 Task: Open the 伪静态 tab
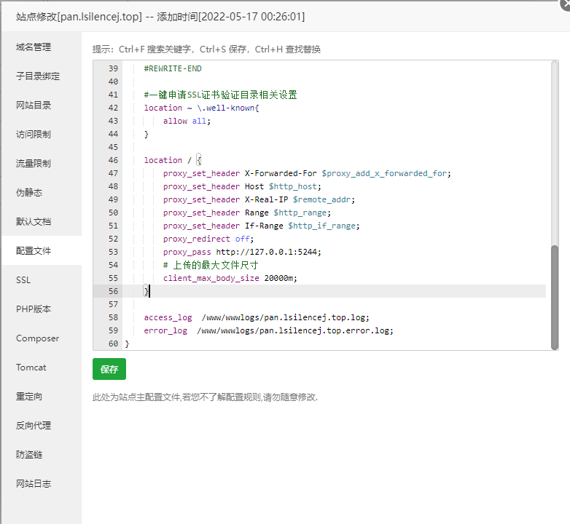(29, 193)
